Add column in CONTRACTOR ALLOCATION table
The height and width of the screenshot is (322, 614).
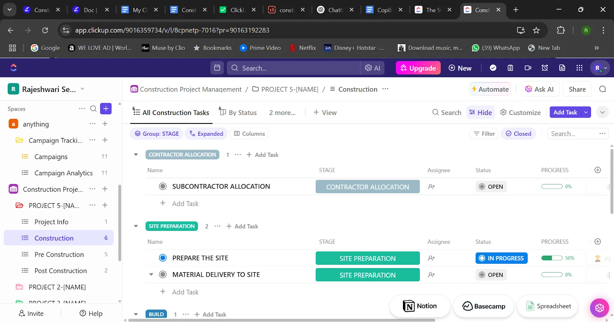(597, 170)
